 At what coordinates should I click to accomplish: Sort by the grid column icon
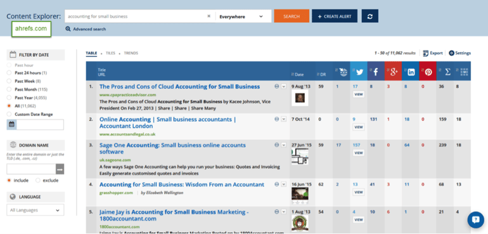464,72
